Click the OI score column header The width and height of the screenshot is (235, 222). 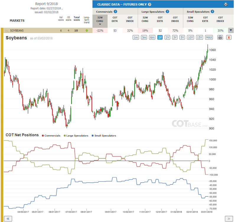click(x=68, y=19)
